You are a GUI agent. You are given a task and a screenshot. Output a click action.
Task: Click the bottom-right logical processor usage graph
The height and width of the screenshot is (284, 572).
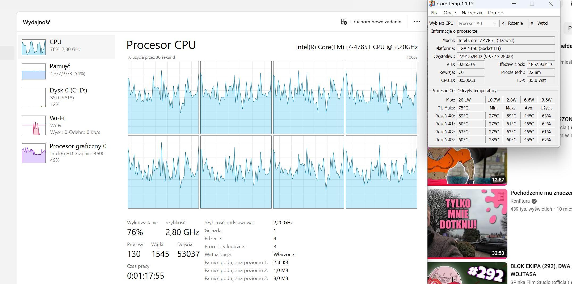click(x=381, y=172)
